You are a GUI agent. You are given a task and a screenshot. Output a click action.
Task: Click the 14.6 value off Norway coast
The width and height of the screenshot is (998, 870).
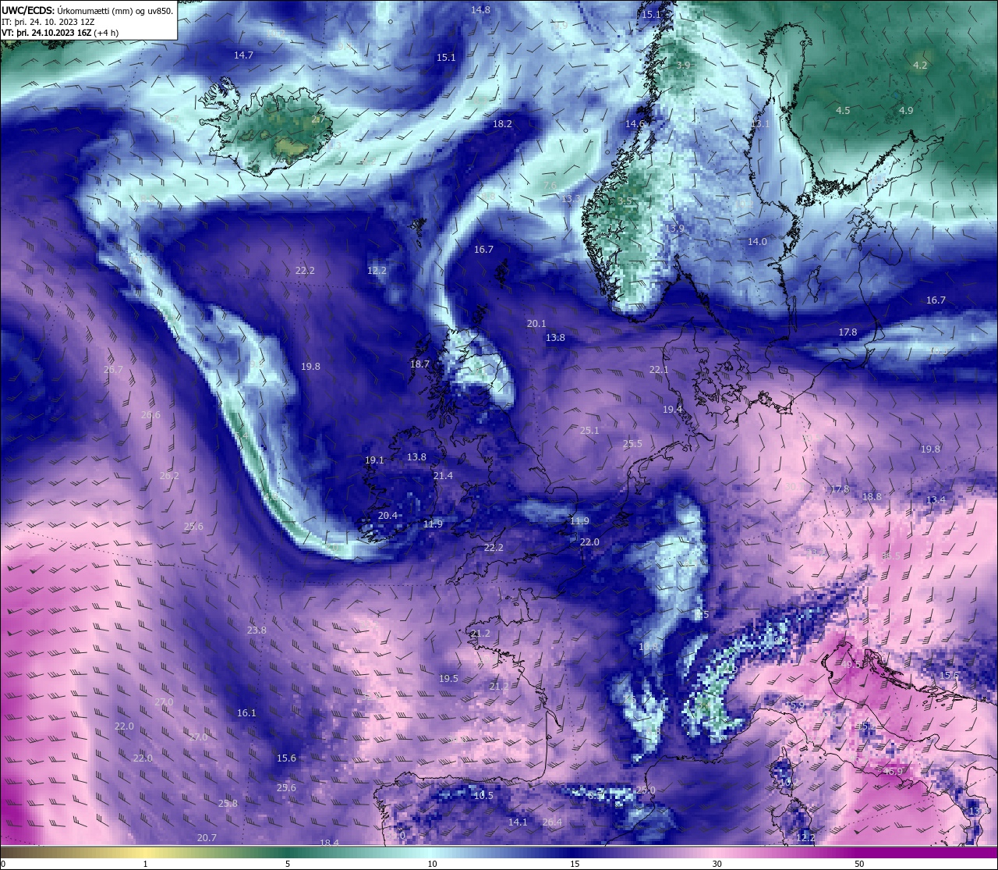point(635,124)
